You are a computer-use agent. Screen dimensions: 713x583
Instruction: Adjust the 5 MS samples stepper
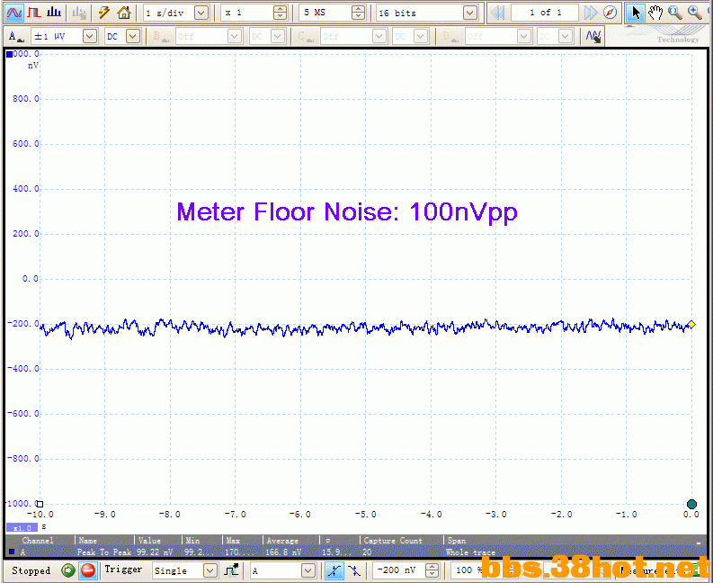coord(359,13)
